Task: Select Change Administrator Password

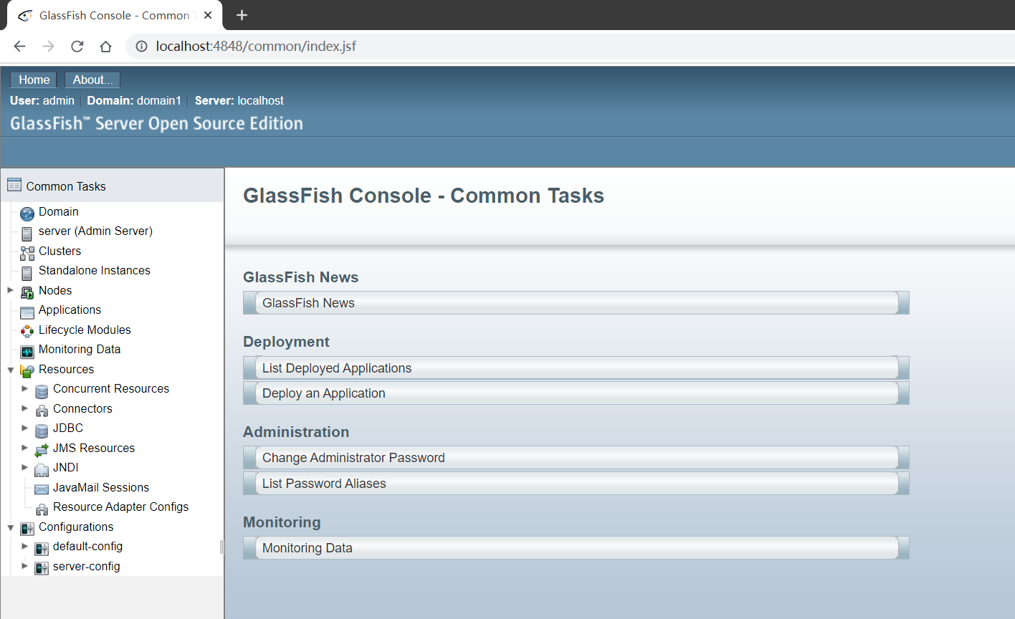Action: click(353, 458)
